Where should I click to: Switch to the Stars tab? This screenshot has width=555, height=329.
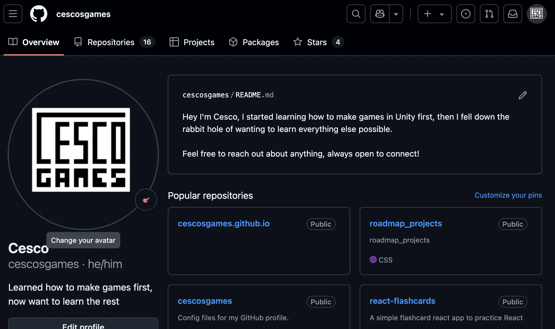318,42
